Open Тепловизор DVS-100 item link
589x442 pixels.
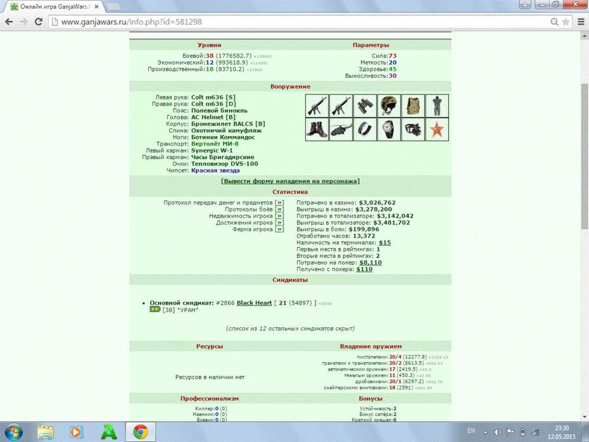(x=225, y=164)
